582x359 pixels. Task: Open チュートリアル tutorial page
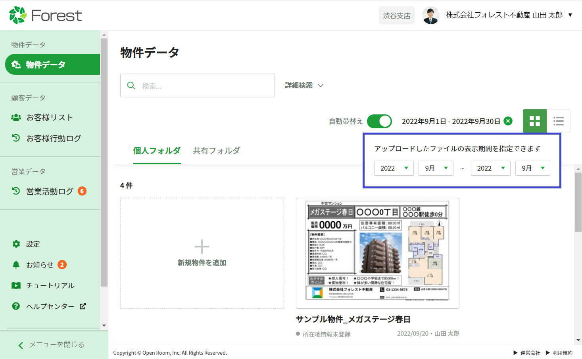point(50,286)
